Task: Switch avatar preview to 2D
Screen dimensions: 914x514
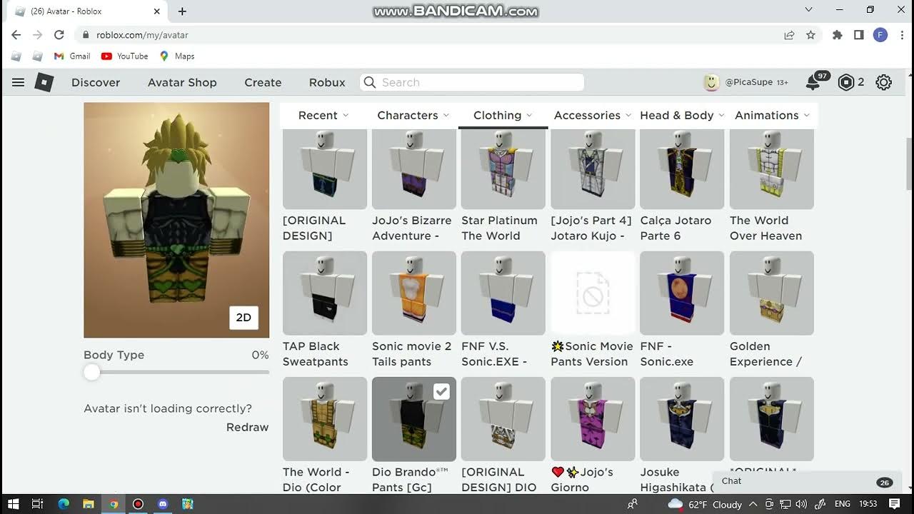Action: [x=243, y=318]
